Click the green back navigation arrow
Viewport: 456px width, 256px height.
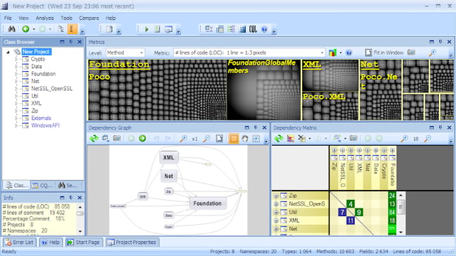(x=26, y=29)
